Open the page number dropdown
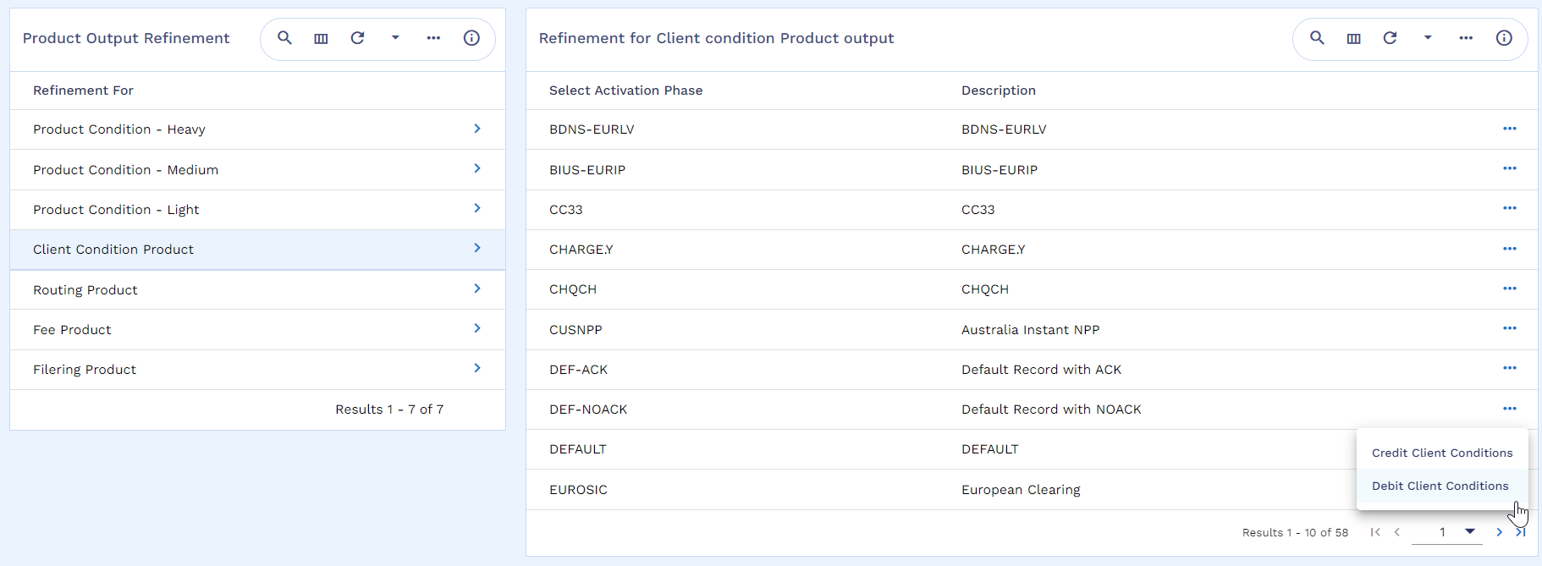The height and width of the screenshot is (566, 1542). click(x=1470, y=531)
